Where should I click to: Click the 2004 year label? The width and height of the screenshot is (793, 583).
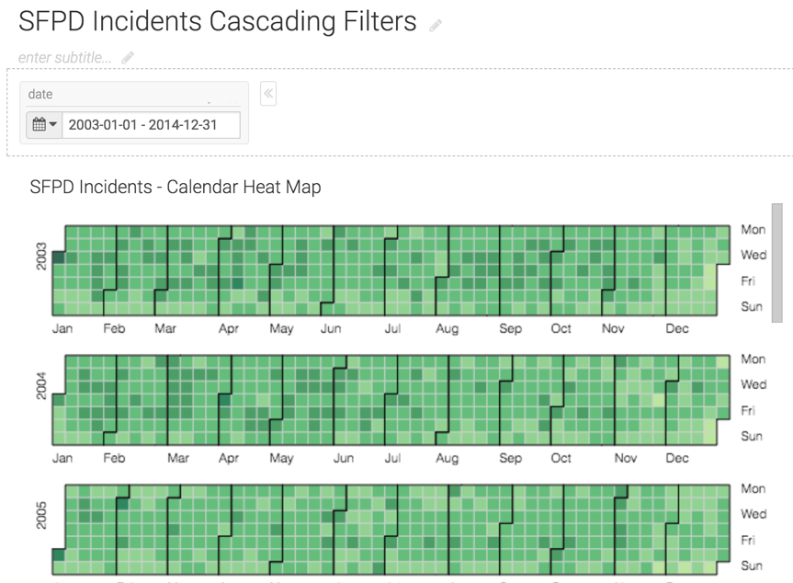(41, 386)
